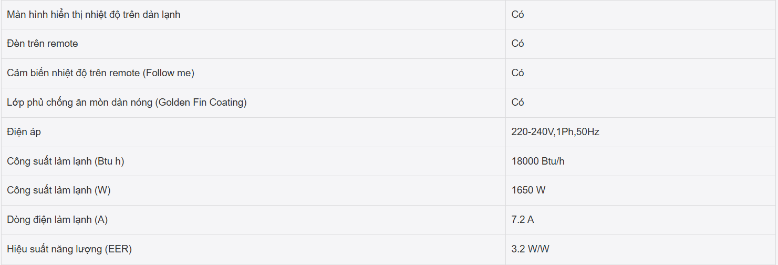This screenshot has width=778, height=265.
Task: Click 'Có' value for temperature display row
Action: click(518, 15)
